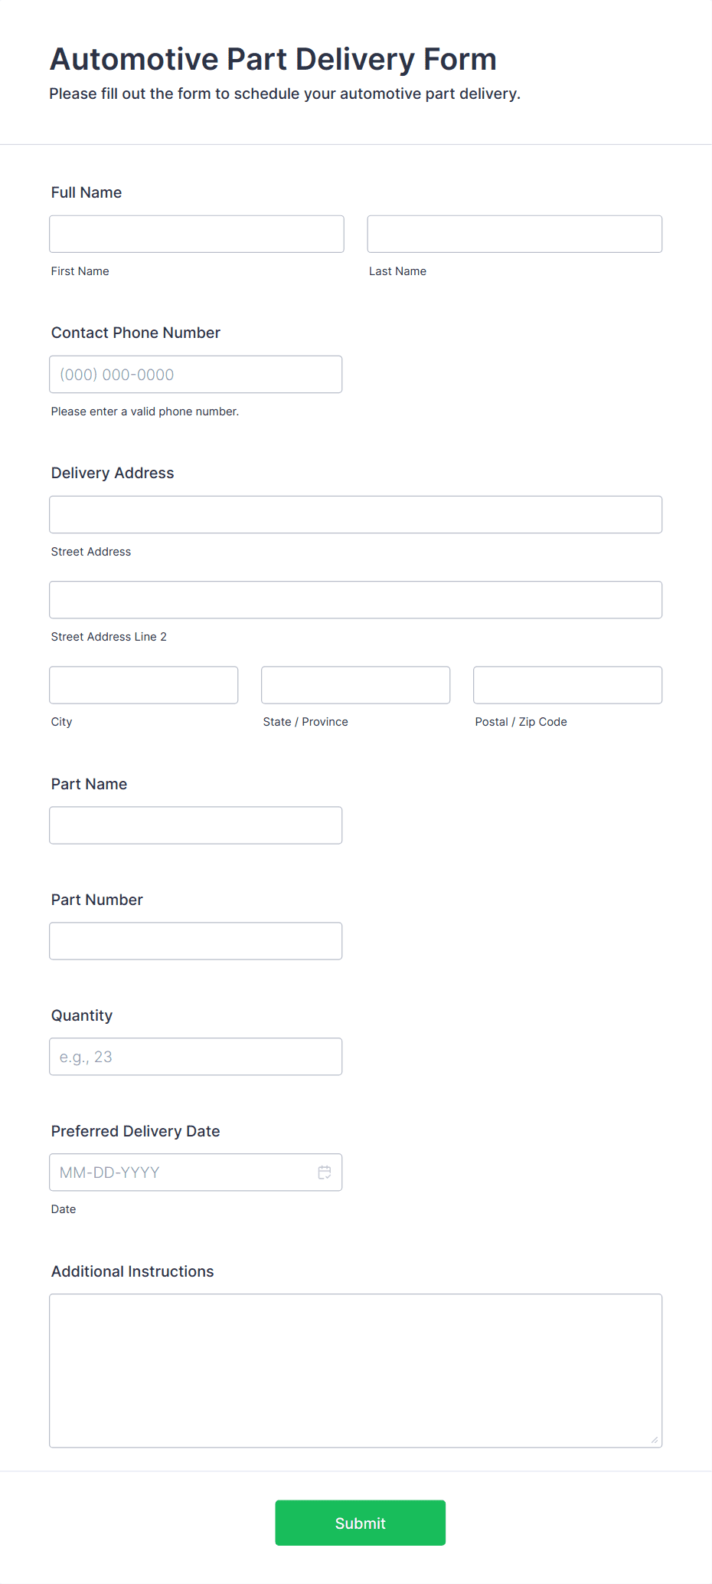
Task: Focus the City input box
Action: coord(143,684)
